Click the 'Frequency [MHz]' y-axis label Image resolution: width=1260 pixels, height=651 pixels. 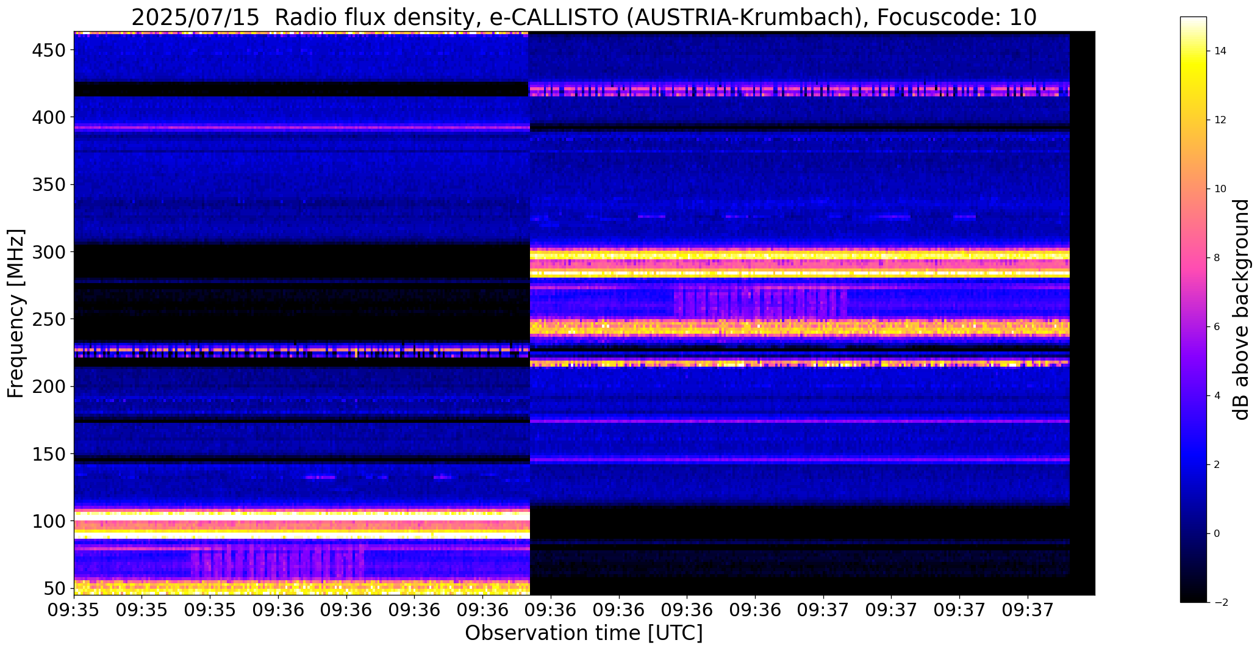(16, 313)
